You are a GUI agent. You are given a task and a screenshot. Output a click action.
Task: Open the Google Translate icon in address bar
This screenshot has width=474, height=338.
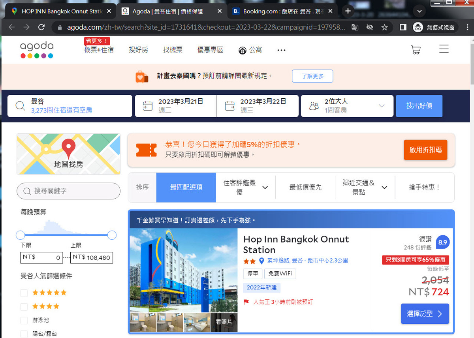(x=355, y=27)
